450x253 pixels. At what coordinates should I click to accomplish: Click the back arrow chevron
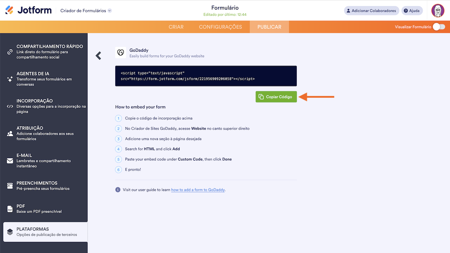[x=98, y=56]
